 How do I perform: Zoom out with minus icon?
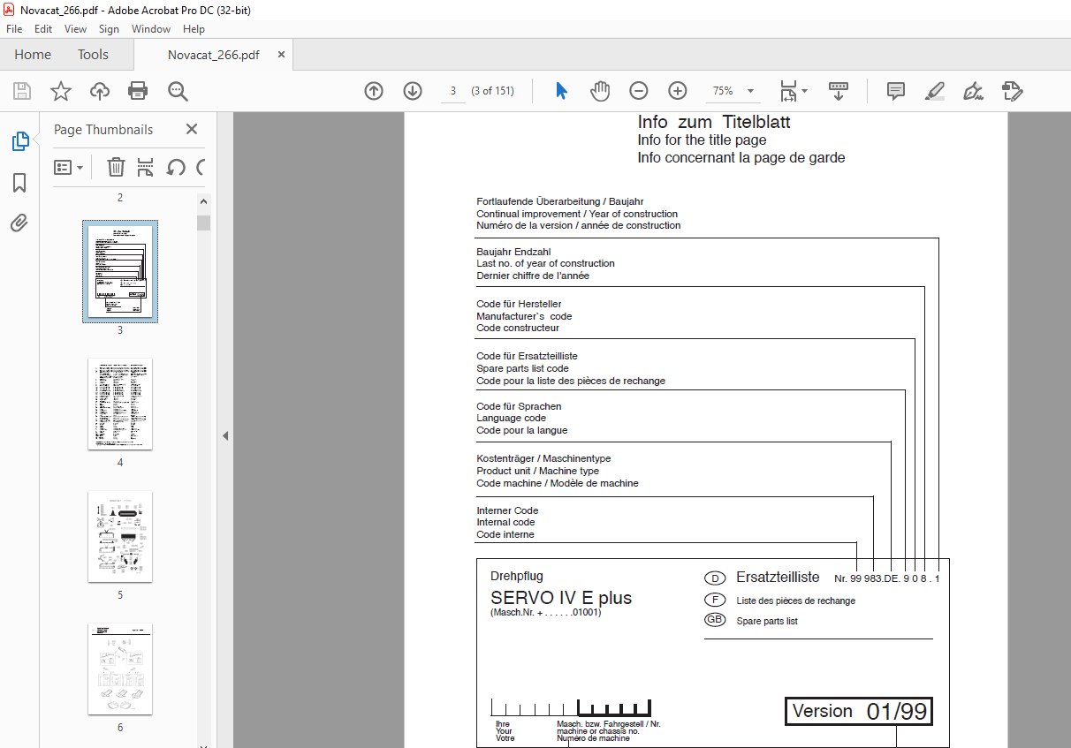[x=639, y=91]
